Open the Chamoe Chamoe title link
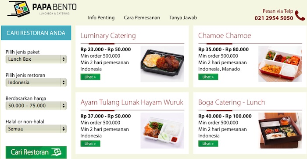The height and width of the screenshot is (159, 307). (x=225, y=36)
